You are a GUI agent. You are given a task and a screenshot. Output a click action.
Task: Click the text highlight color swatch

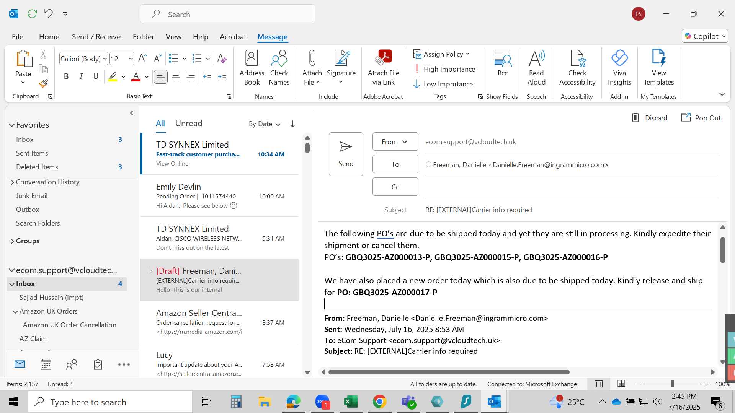113,77
